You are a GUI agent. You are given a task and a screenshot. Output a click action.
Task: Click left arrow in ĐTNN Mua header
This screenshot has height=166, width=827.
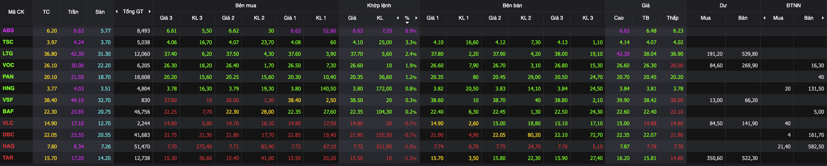coord(765,18)
